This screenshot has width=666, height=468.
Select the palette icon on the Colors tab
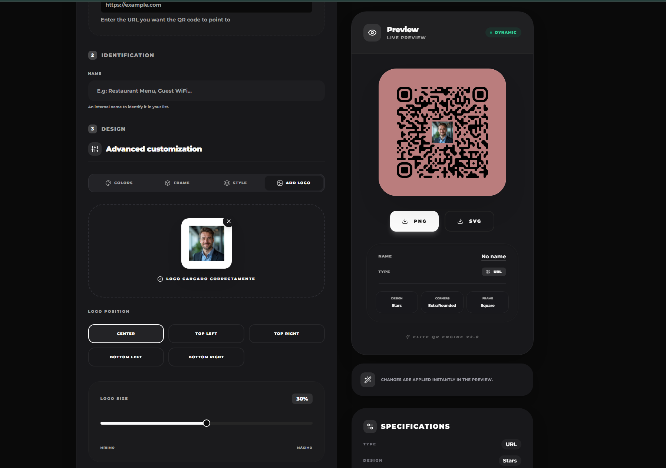pyautogui.click(x=108, y=183)
